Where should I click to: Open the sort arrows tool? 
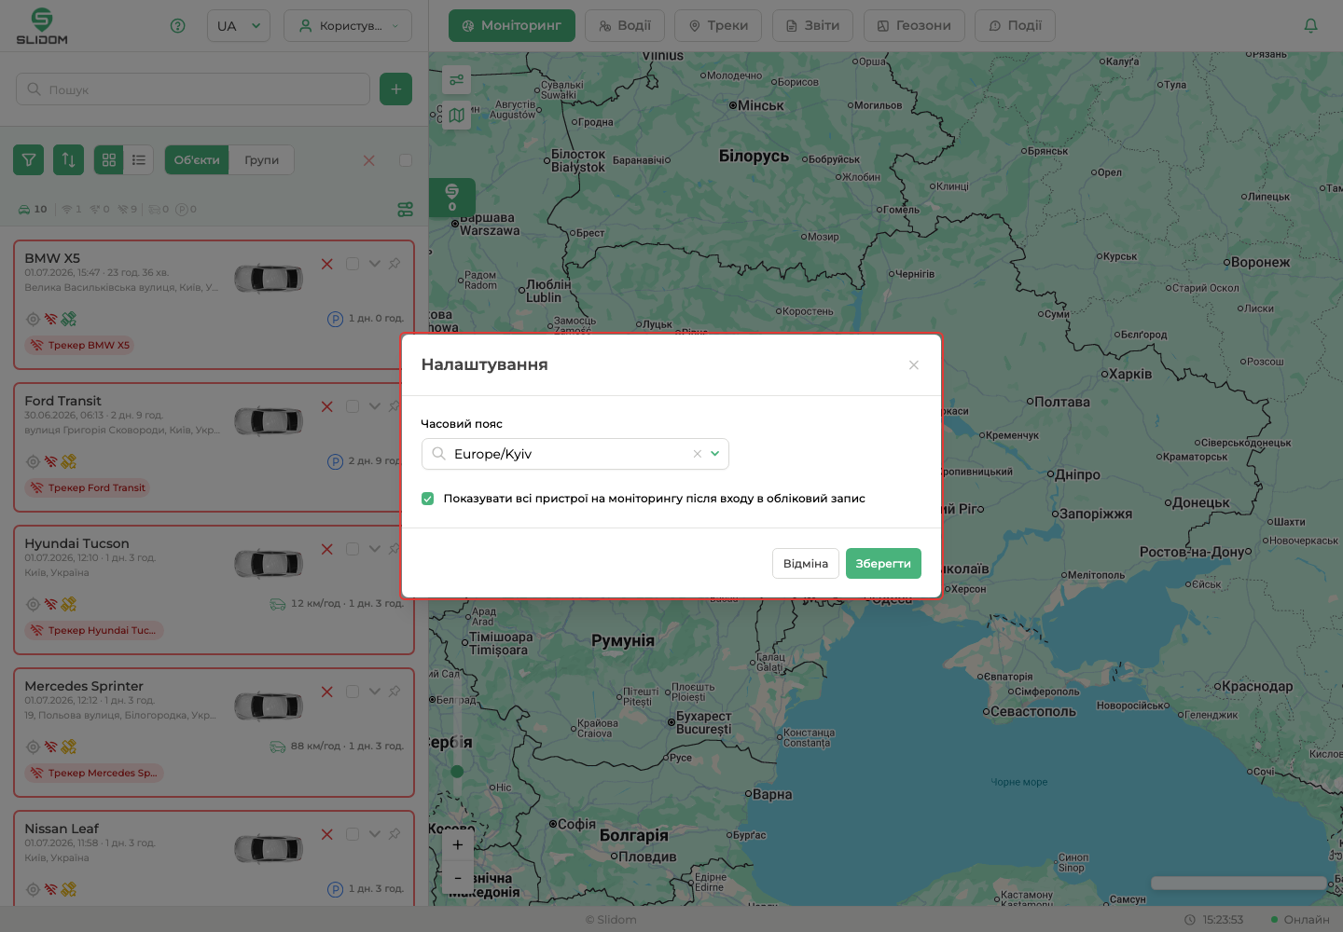[69, 160]
